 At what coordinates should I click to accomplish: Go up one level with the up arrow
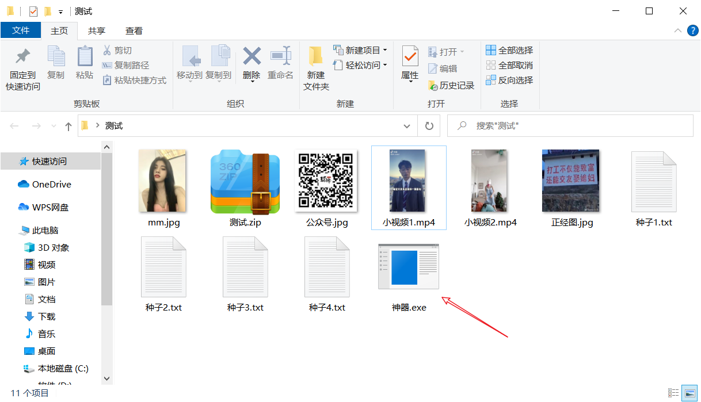pos(68,126)
